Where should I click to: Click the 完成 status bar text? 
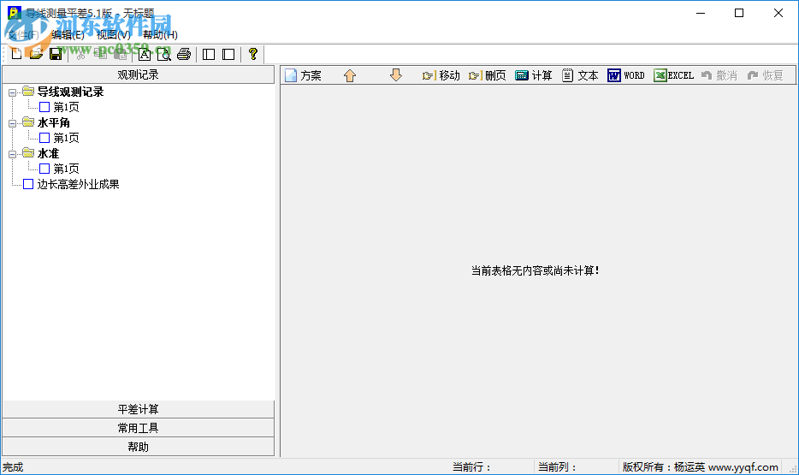13,466
